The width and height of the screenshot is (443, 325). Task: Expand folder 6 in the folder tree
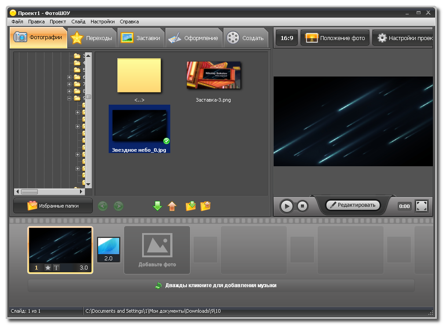(69, 77)
